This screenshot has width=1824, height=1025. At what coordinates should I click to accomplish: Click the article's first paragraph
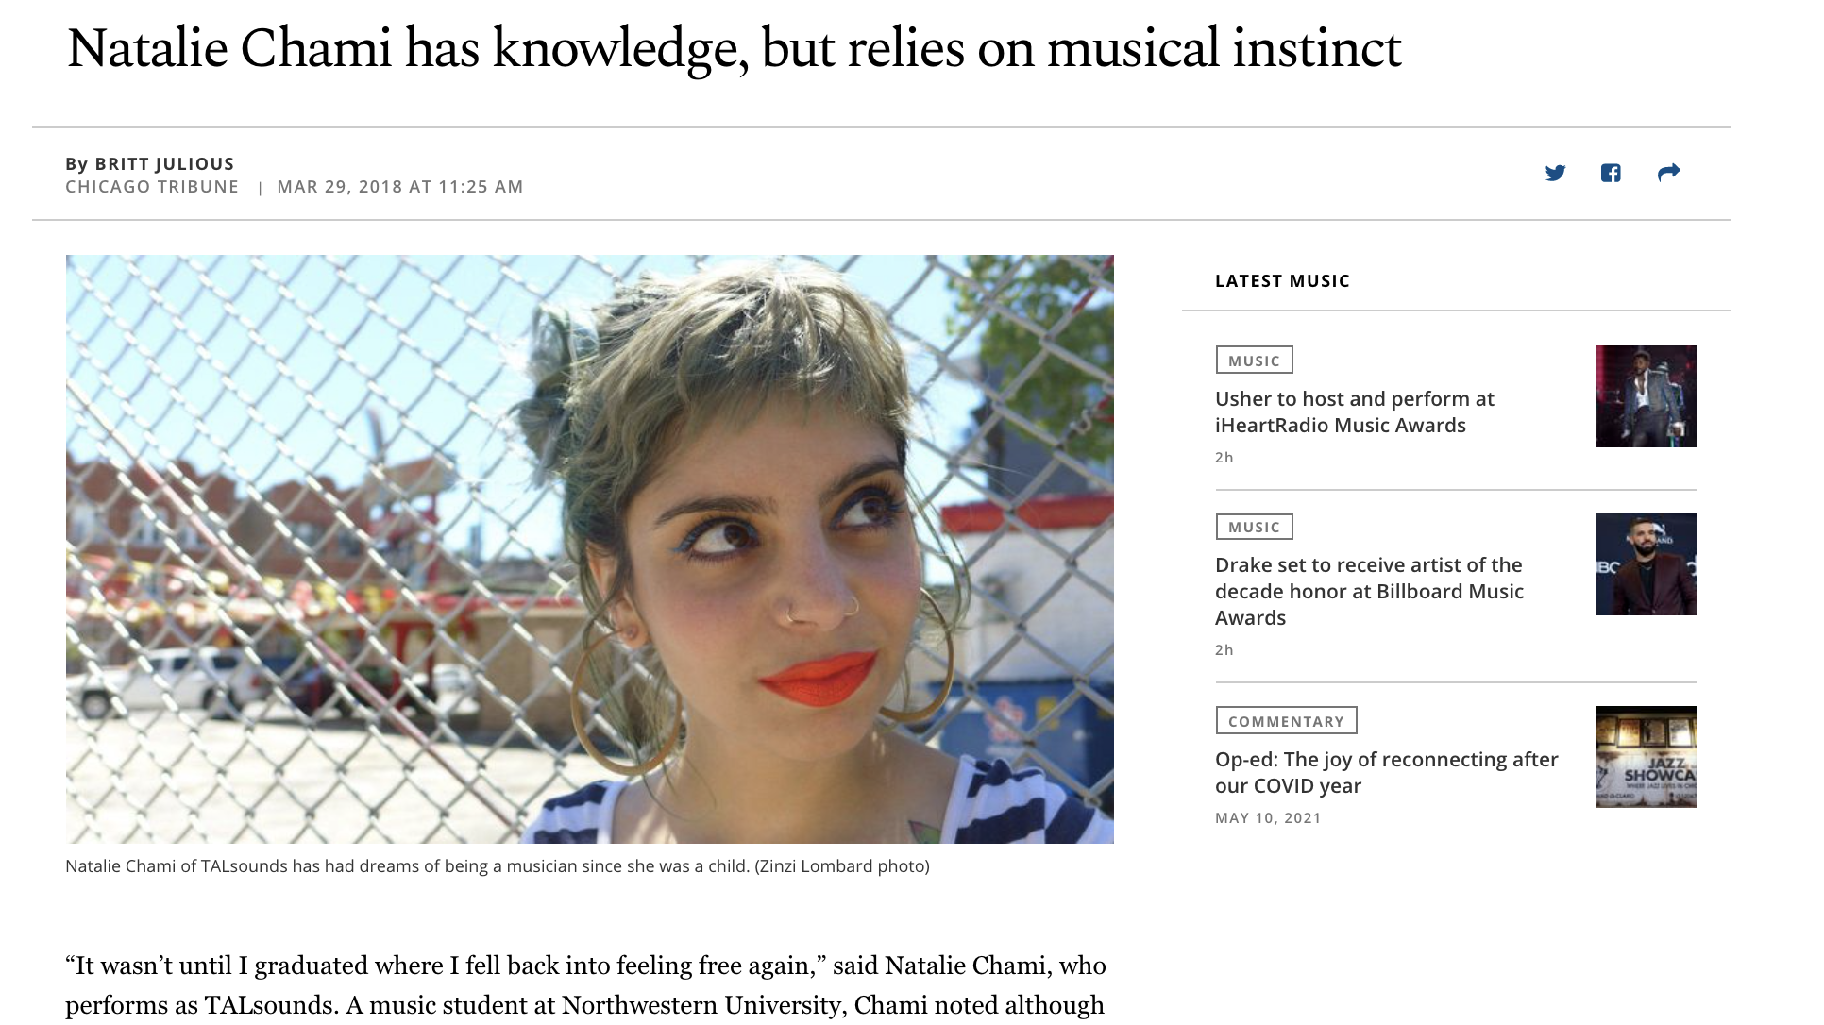point(585,985)
